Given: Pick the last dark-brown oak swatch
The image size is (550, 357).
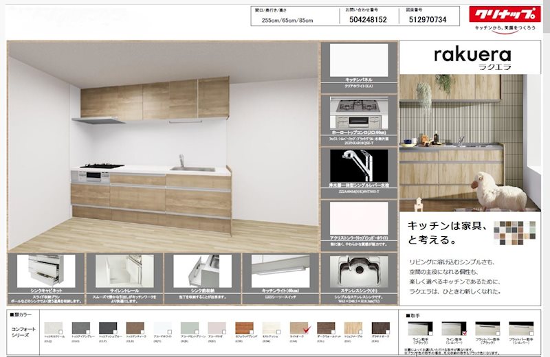Looking at the screenshot, I should tap(381, 328).
